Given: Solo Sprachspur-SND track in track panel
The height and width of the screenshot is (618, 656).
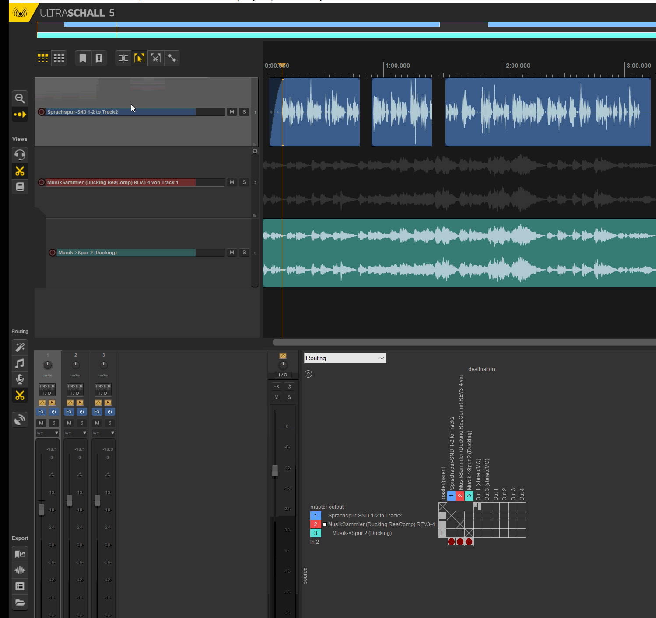Looking at the screenshot, I should [244, 112].
